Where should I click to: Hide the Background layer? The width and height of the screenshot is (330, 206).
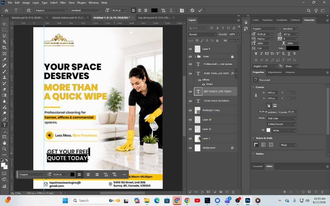pos(190,148)
